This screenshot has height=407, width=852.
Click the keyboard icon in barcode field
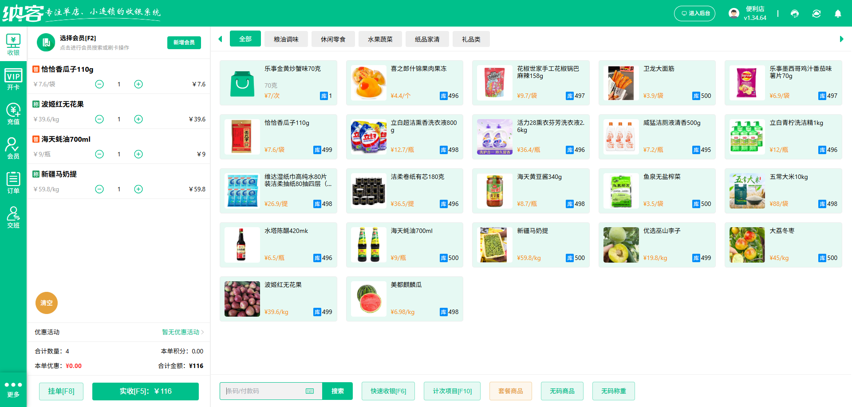coord(310,391)
